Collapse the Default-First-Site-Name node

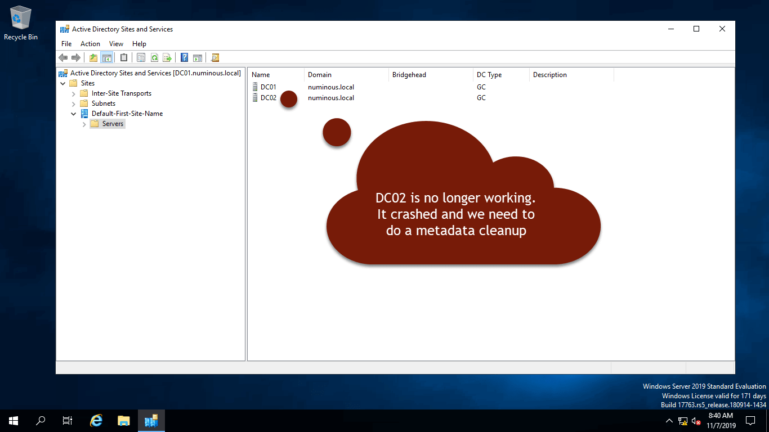74,114
